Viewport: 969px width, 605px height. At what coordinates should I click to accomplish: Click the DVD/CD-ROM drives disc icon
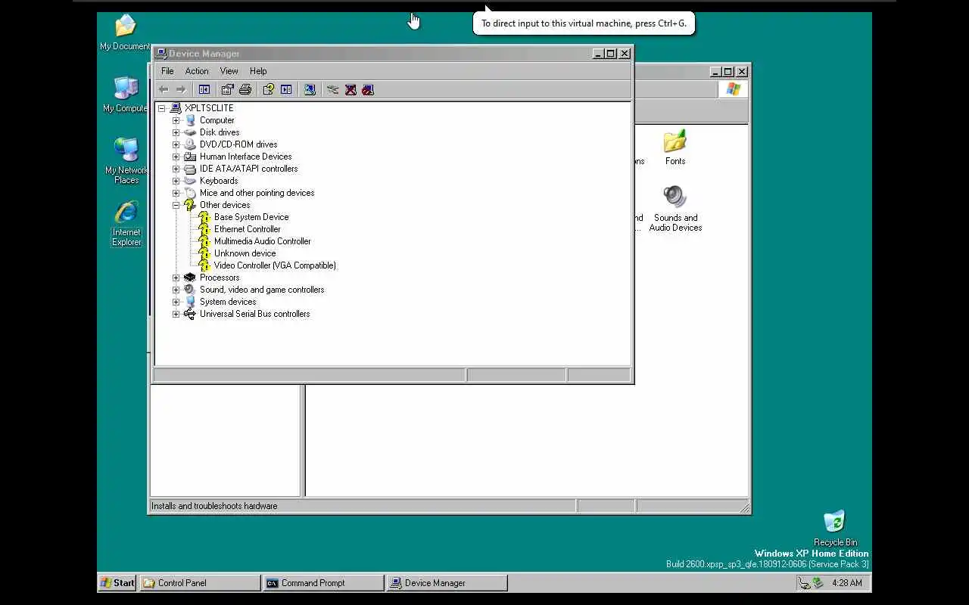190,144
